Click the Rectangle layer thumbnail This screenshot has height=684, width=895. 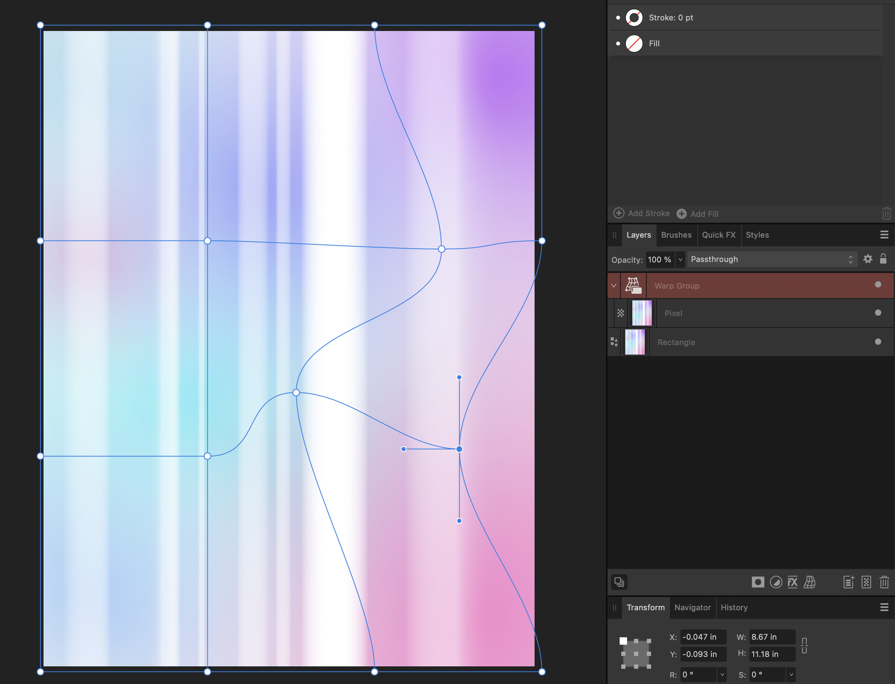tap(635, 342)
